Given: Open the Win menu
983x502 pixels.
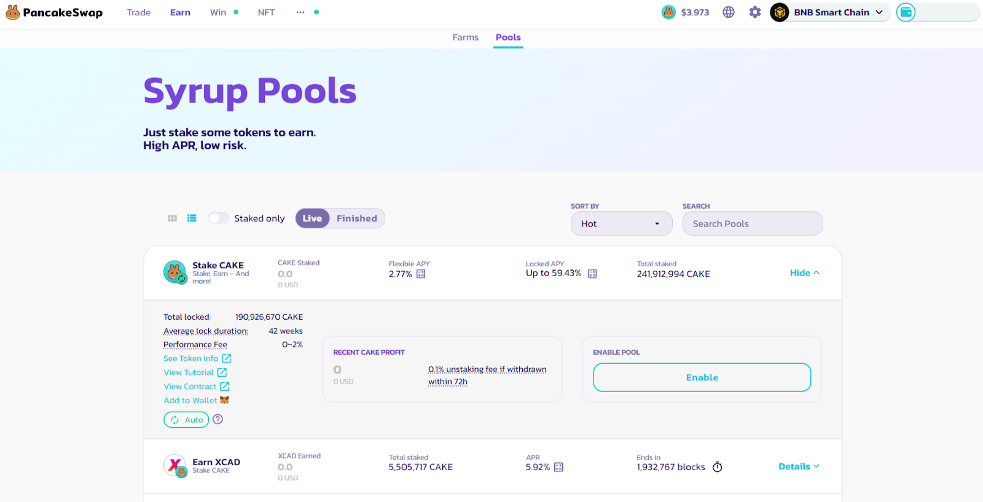Looking at the screenshot, I should [x=218, y=12].
